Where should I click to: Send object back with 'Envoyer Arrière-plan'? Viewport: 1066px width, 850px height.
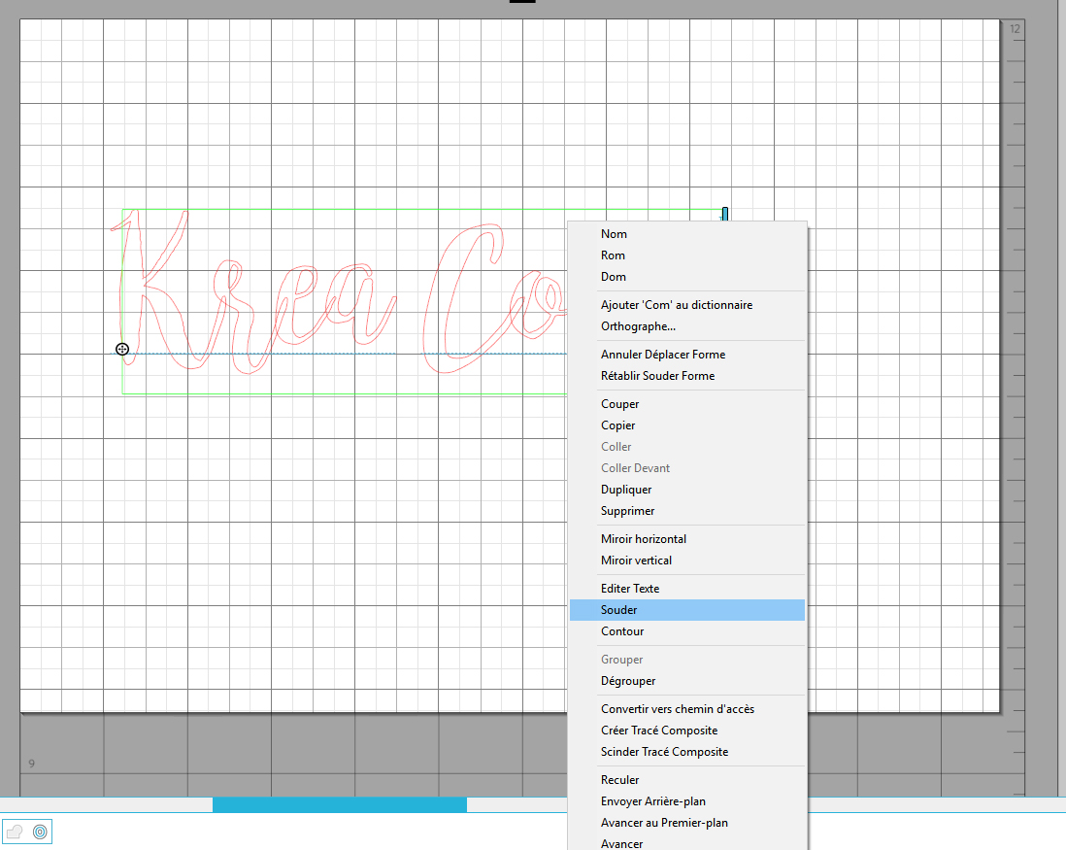(x=652, y=801)
